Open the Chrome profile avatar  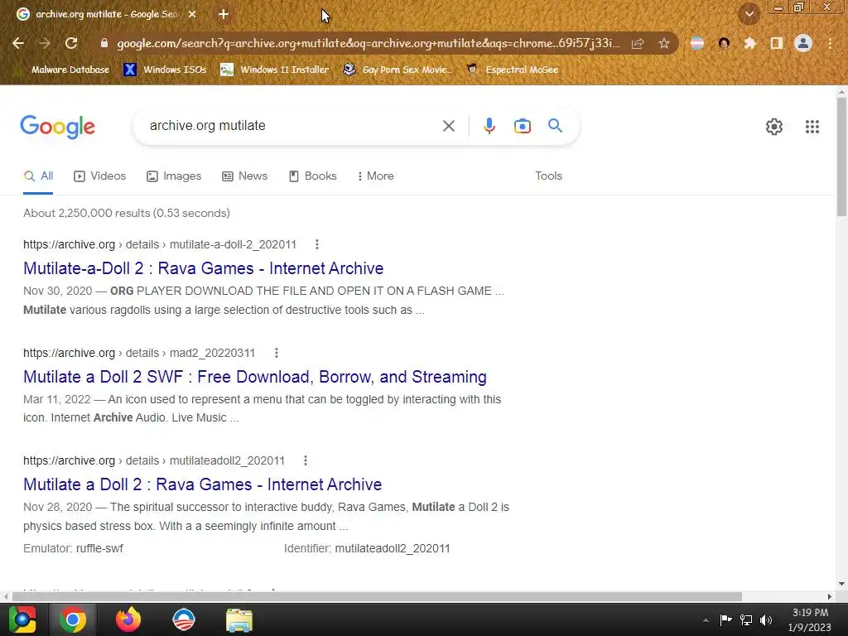click(x=803, y=43)
